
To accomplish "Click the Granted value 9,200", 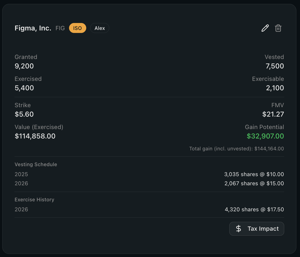I will tap(24, 66).
